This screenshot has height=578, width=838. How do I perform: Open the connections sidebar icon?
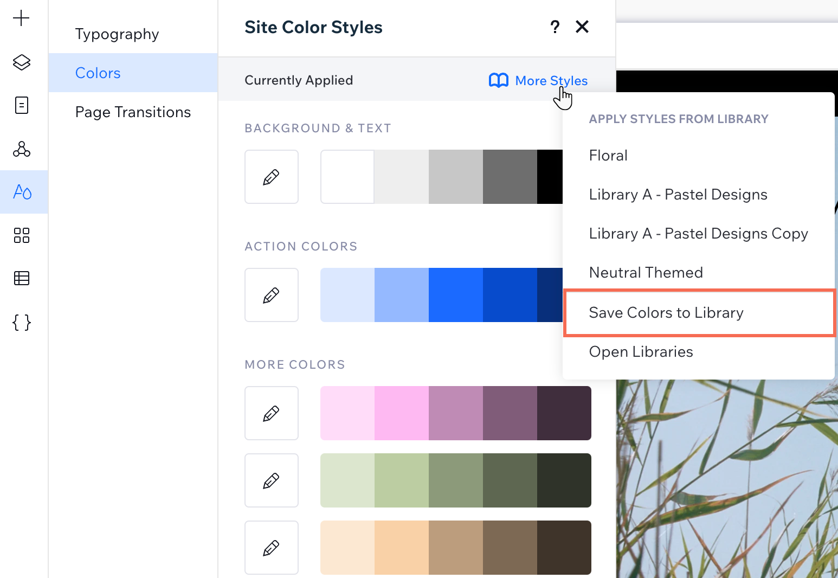tap(21, 149)
